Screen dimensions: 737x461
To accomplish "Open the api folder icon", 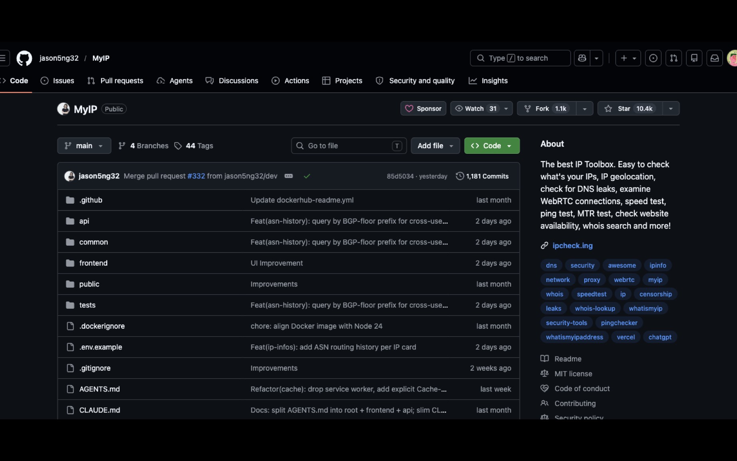I will click(x=70, y=221).
